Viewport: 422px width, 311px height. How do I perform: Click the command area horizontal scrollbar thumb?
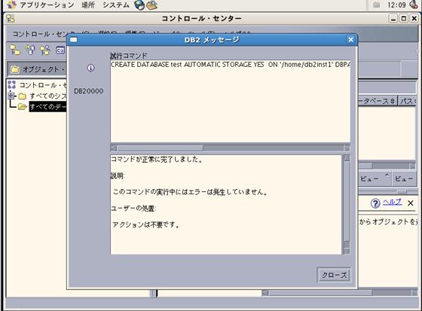point(160,148)
